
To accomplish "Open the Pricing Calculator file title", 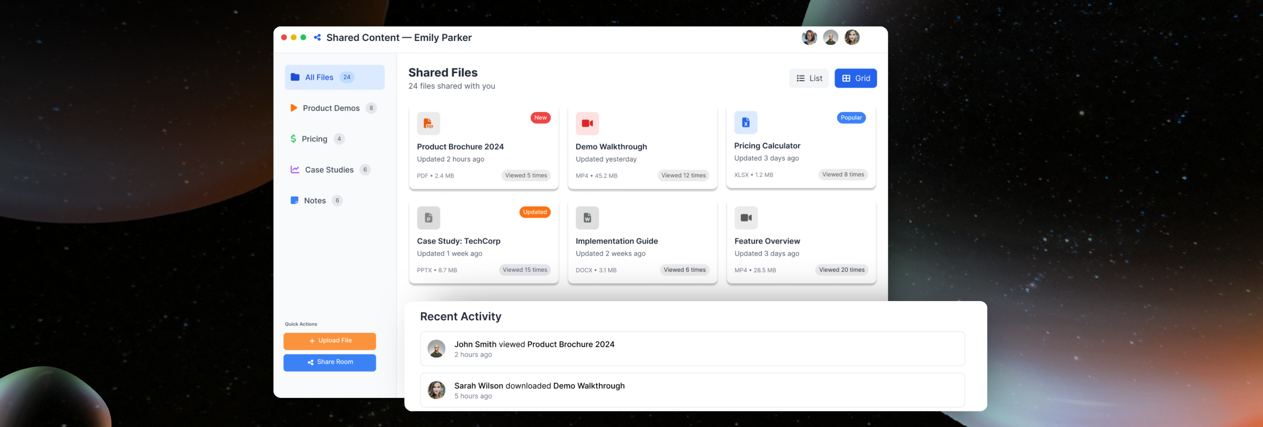I will click(767, 146).
